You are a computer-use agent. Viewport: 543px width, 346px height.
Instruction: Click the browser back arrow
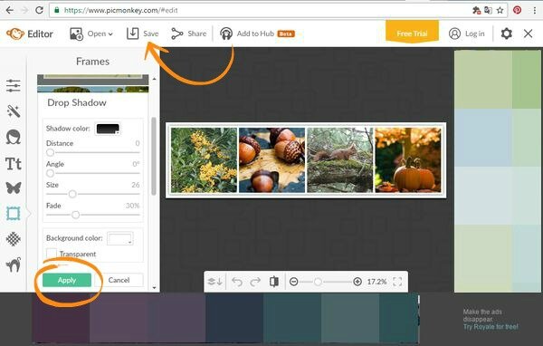pyautogui.click(x=10, y=10)
